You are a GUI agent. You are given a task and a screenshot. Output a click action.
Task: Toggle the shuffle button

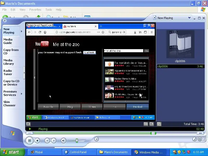[x=96, y=139]
